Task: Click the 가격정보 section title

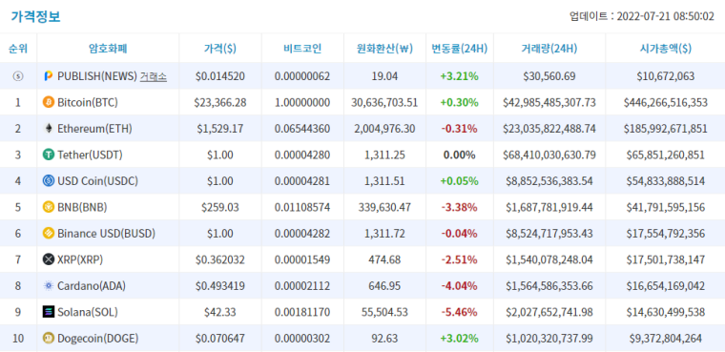Action: click(35, 16)
